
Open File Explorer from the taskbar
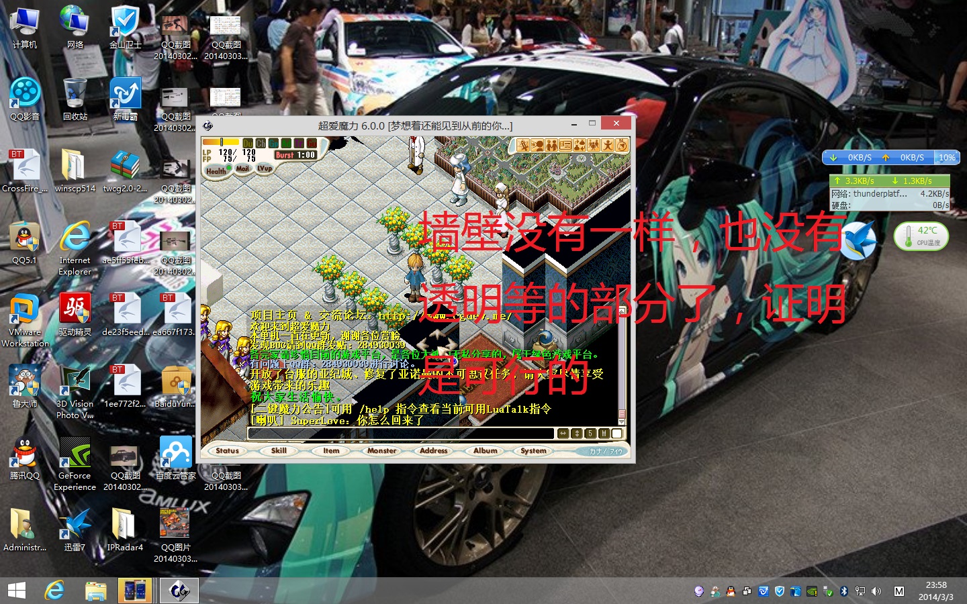pos(96,591)
